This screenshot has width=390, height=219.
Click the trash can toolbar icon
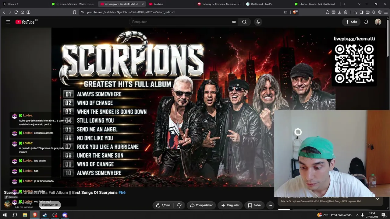pyautogui.click(x=346, y=12)
